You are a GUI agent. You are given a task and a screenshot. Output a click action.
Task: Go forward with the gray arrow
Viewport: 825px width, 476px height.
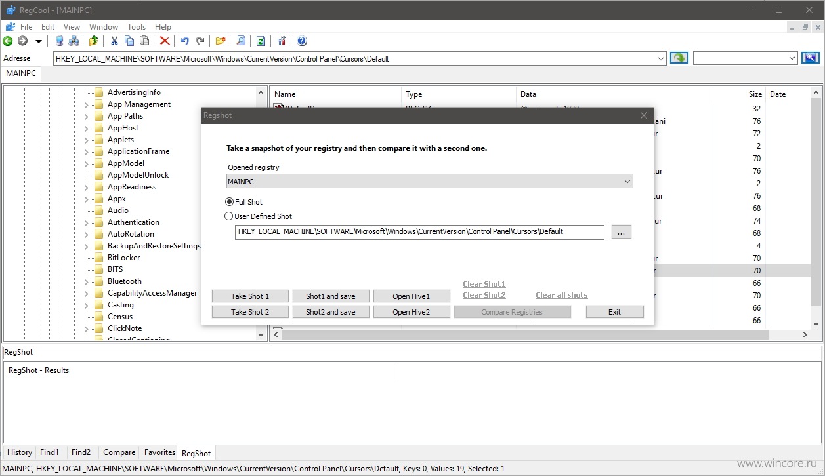[22, 41]
